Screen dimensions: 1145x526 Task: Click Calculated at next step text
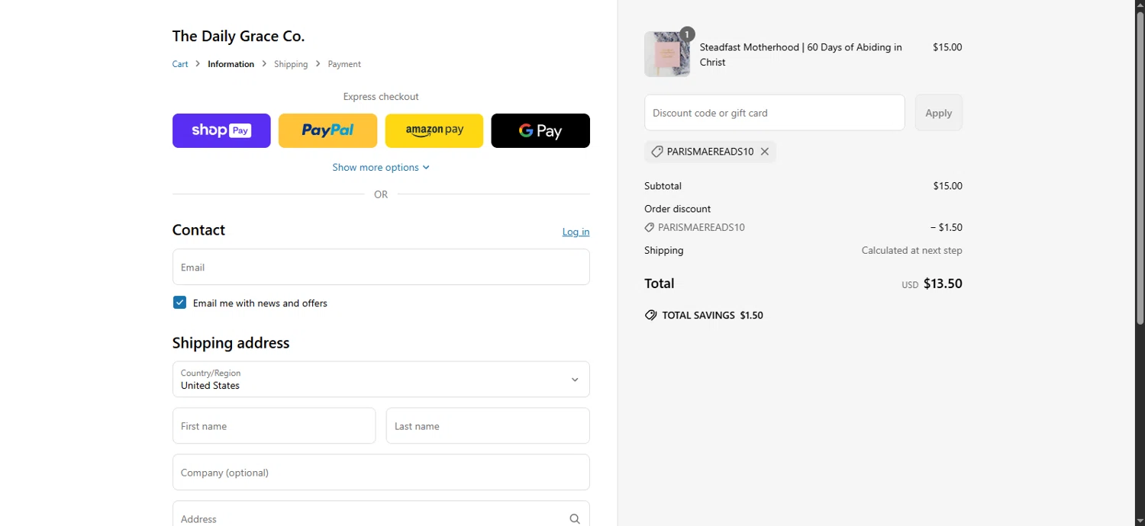[911, 250]
